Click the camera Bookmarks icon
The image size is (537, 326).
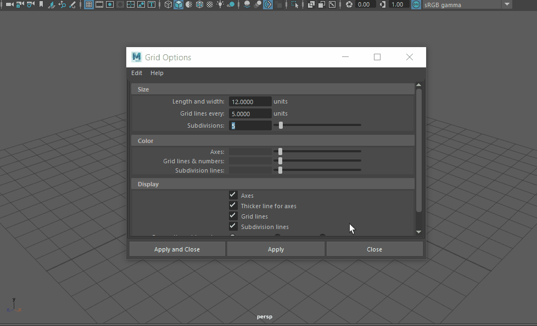click(41, 4)
